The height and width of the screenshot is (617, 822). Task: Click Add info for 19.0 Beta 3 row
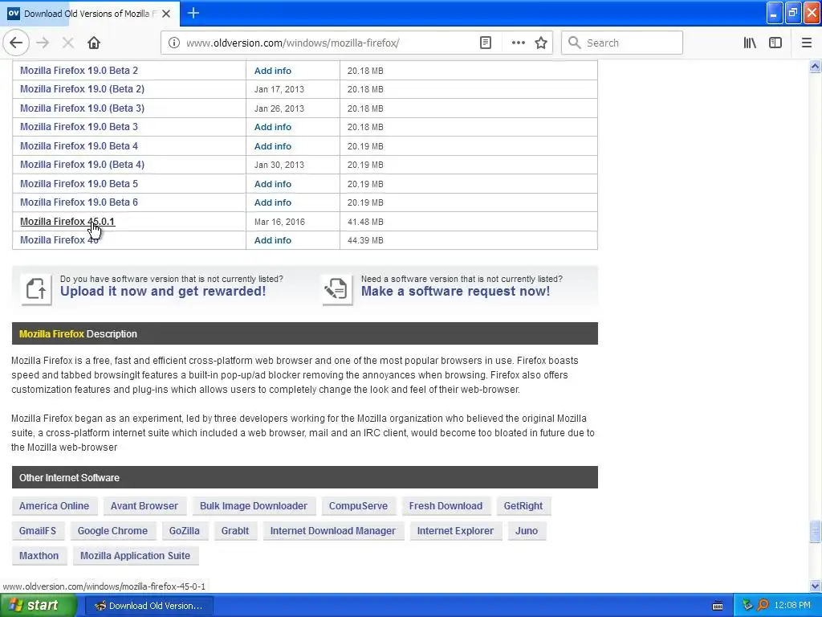point(273,127)
